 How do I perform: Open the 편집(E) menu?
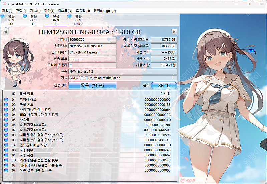[x=21, y=11]
